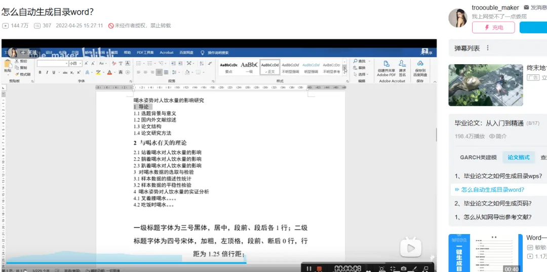Select the 正文 style in gallery

pyautogui.click(x=269, y=67)
